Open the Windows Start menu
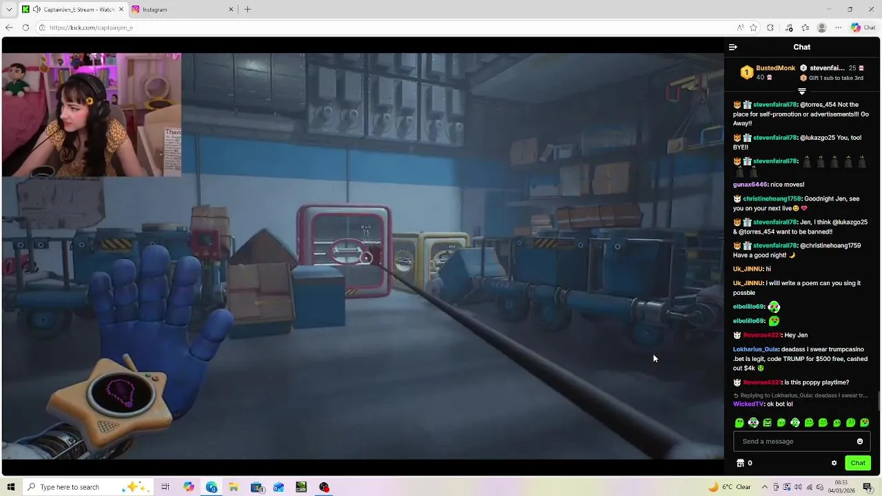 pyautogui.click(x=11, y=487)
